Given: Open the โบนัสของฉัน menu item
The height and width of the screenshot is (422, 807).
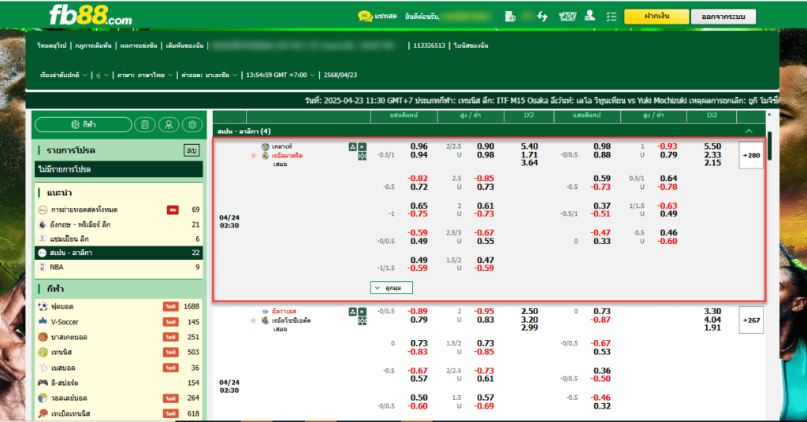Looking at the screenshot, I should (x=471, y=46).
